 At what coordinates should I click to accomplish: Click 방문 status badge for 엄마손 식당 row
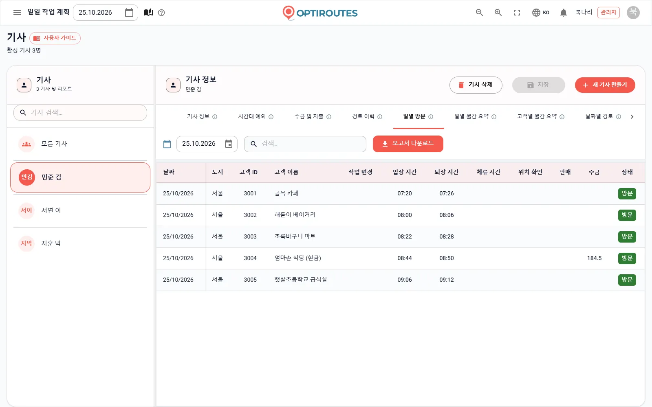627,258
